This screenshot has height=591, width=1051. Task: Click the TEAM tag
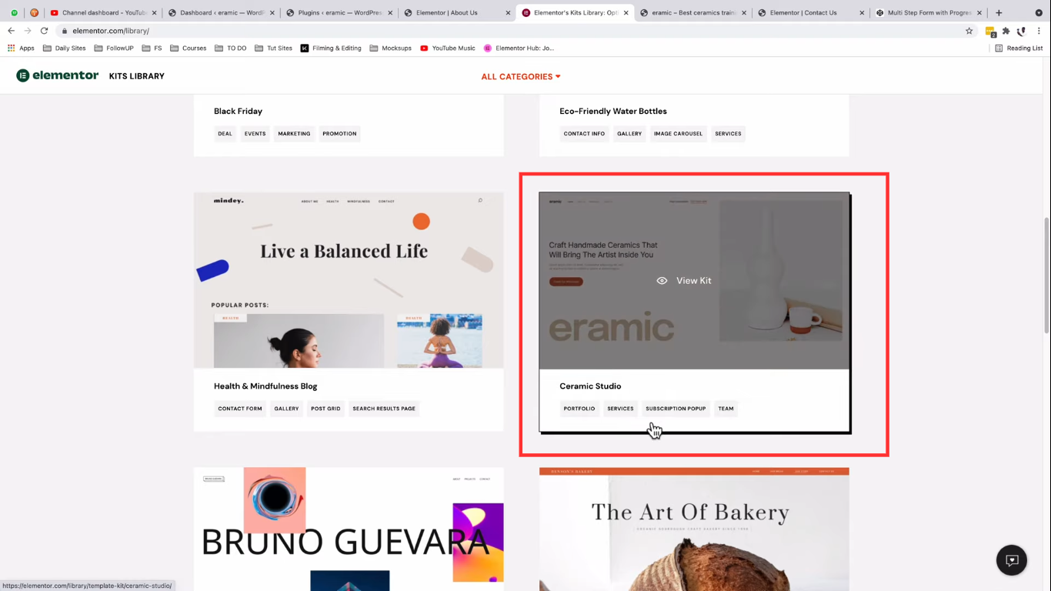[x=726, y=409]
